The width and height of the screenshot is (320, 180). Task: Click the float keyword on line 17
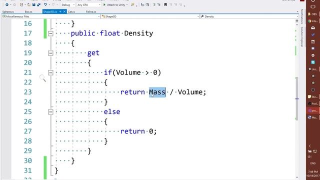110,33
